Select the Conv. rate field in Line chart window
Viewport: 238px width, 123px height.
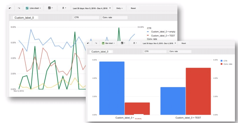115,18
